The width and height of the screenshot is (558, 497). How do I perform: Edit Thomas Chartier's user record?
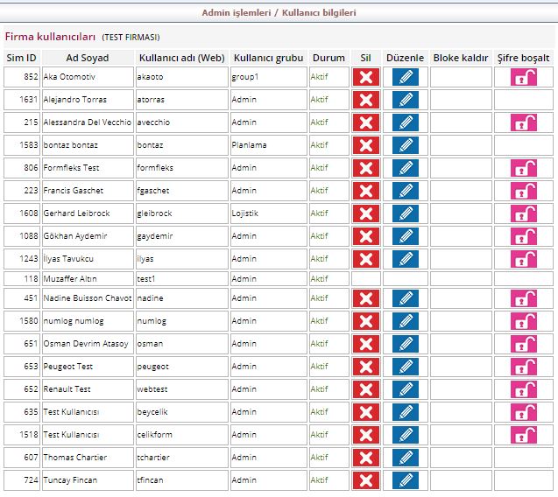[x=405, y=458]
